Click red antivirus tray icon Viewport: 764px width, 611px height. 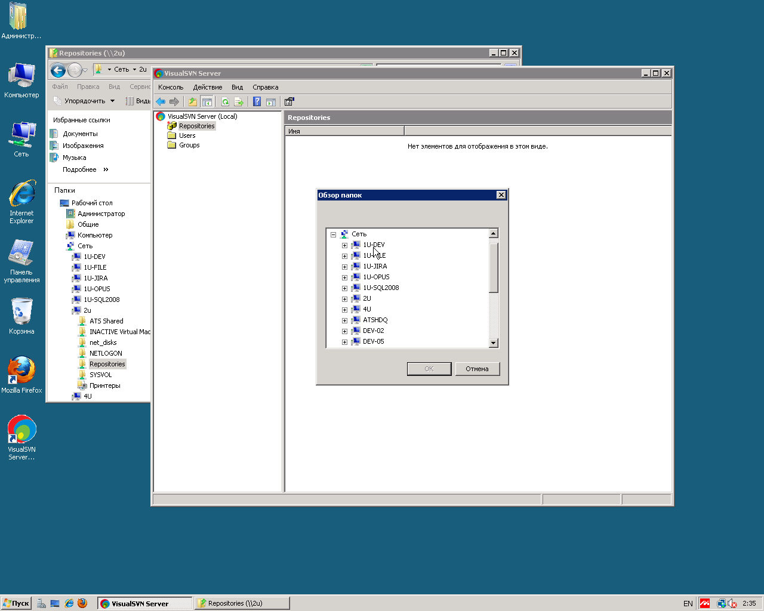tap(705, 603)
